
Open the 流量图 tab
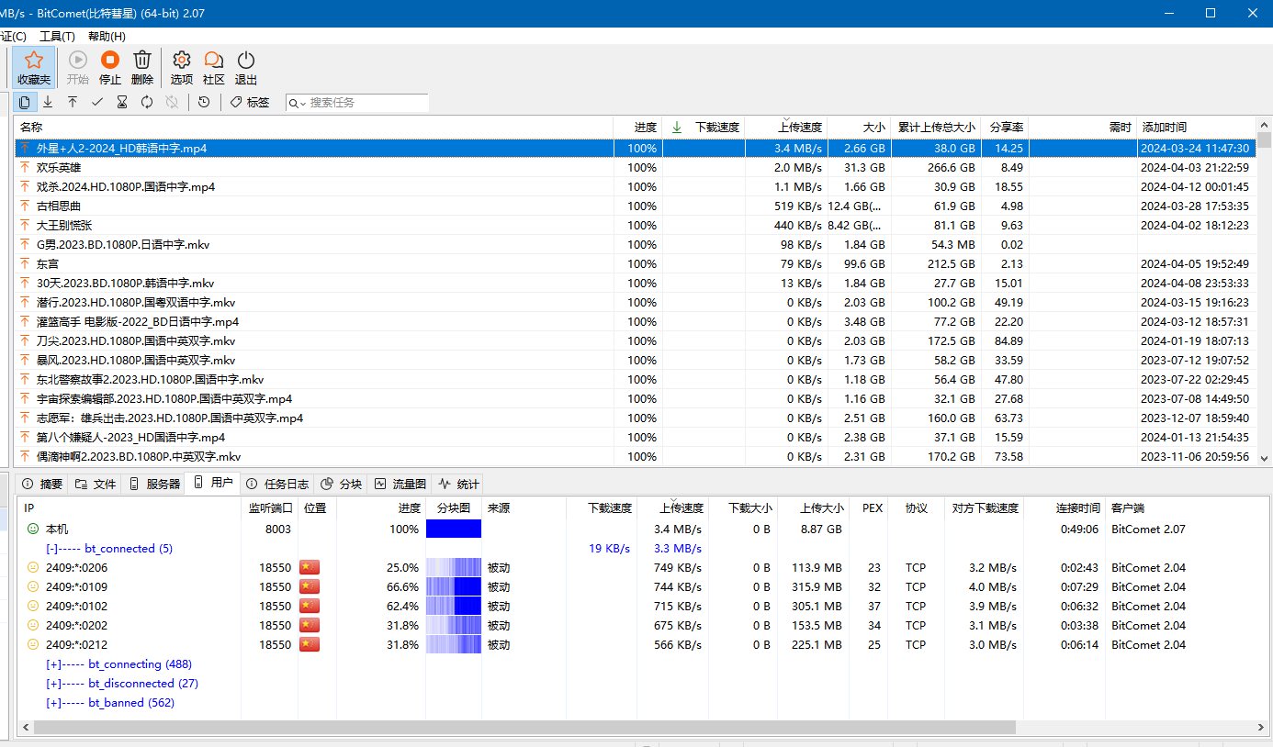click(x=400, y=484)
